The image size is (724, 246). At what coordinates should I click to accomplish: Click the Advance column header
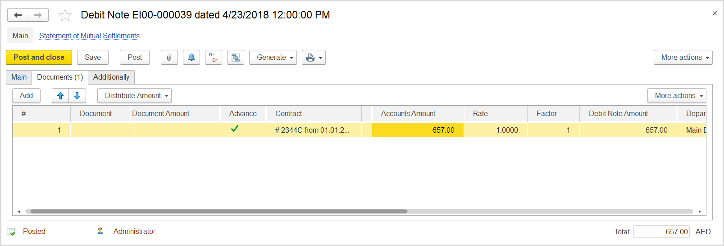click(243, 114)
